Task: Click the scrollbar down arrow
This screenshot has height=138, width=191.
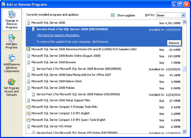Action: [x=184, y=131]
